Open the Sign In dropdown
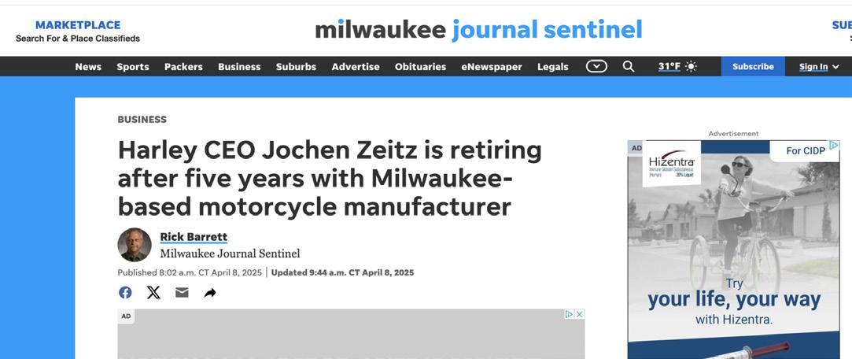 pos(819,67)
